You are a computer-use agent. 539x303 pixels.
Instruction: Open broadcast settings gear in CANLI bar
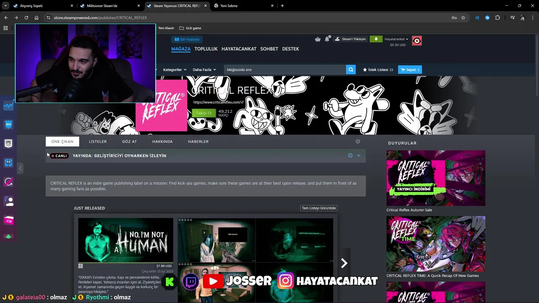pyautogui.click(x=350, y=155)
